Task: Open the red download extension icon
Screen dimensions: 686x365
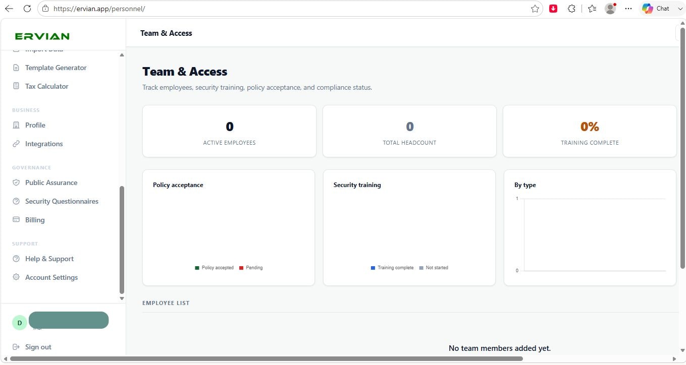Action: (553, 9)
